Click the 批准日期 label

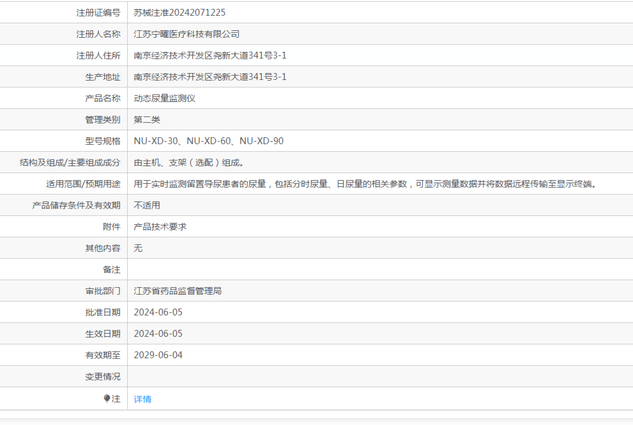(x=103, y=313)
